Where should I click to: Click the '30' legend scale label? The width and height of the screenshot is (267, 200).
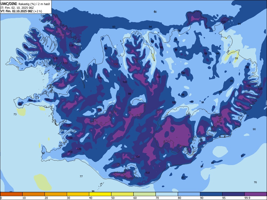(x=68, y=198)
